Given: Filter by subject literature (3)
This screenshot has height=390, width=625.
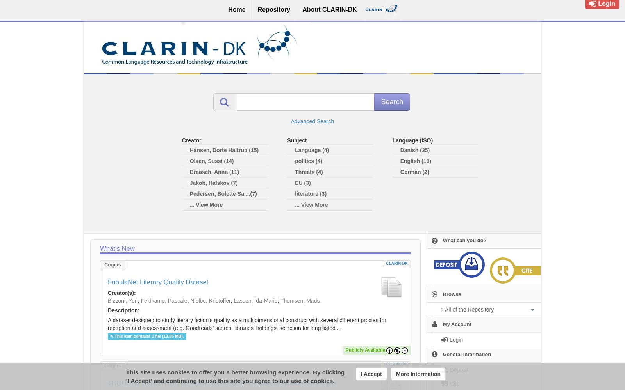Looking at the screenshot, I should pyautogui.click(x=311, y=194).
